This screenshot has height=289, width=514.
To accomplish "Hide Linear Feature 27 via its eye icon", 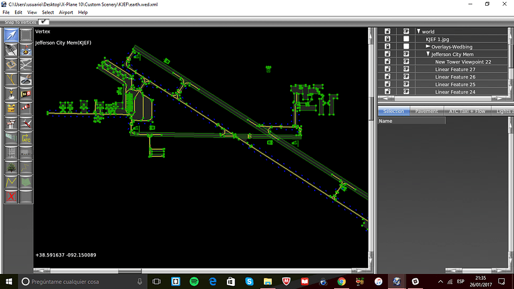I will pyautogui.click(x=406, y=69).
